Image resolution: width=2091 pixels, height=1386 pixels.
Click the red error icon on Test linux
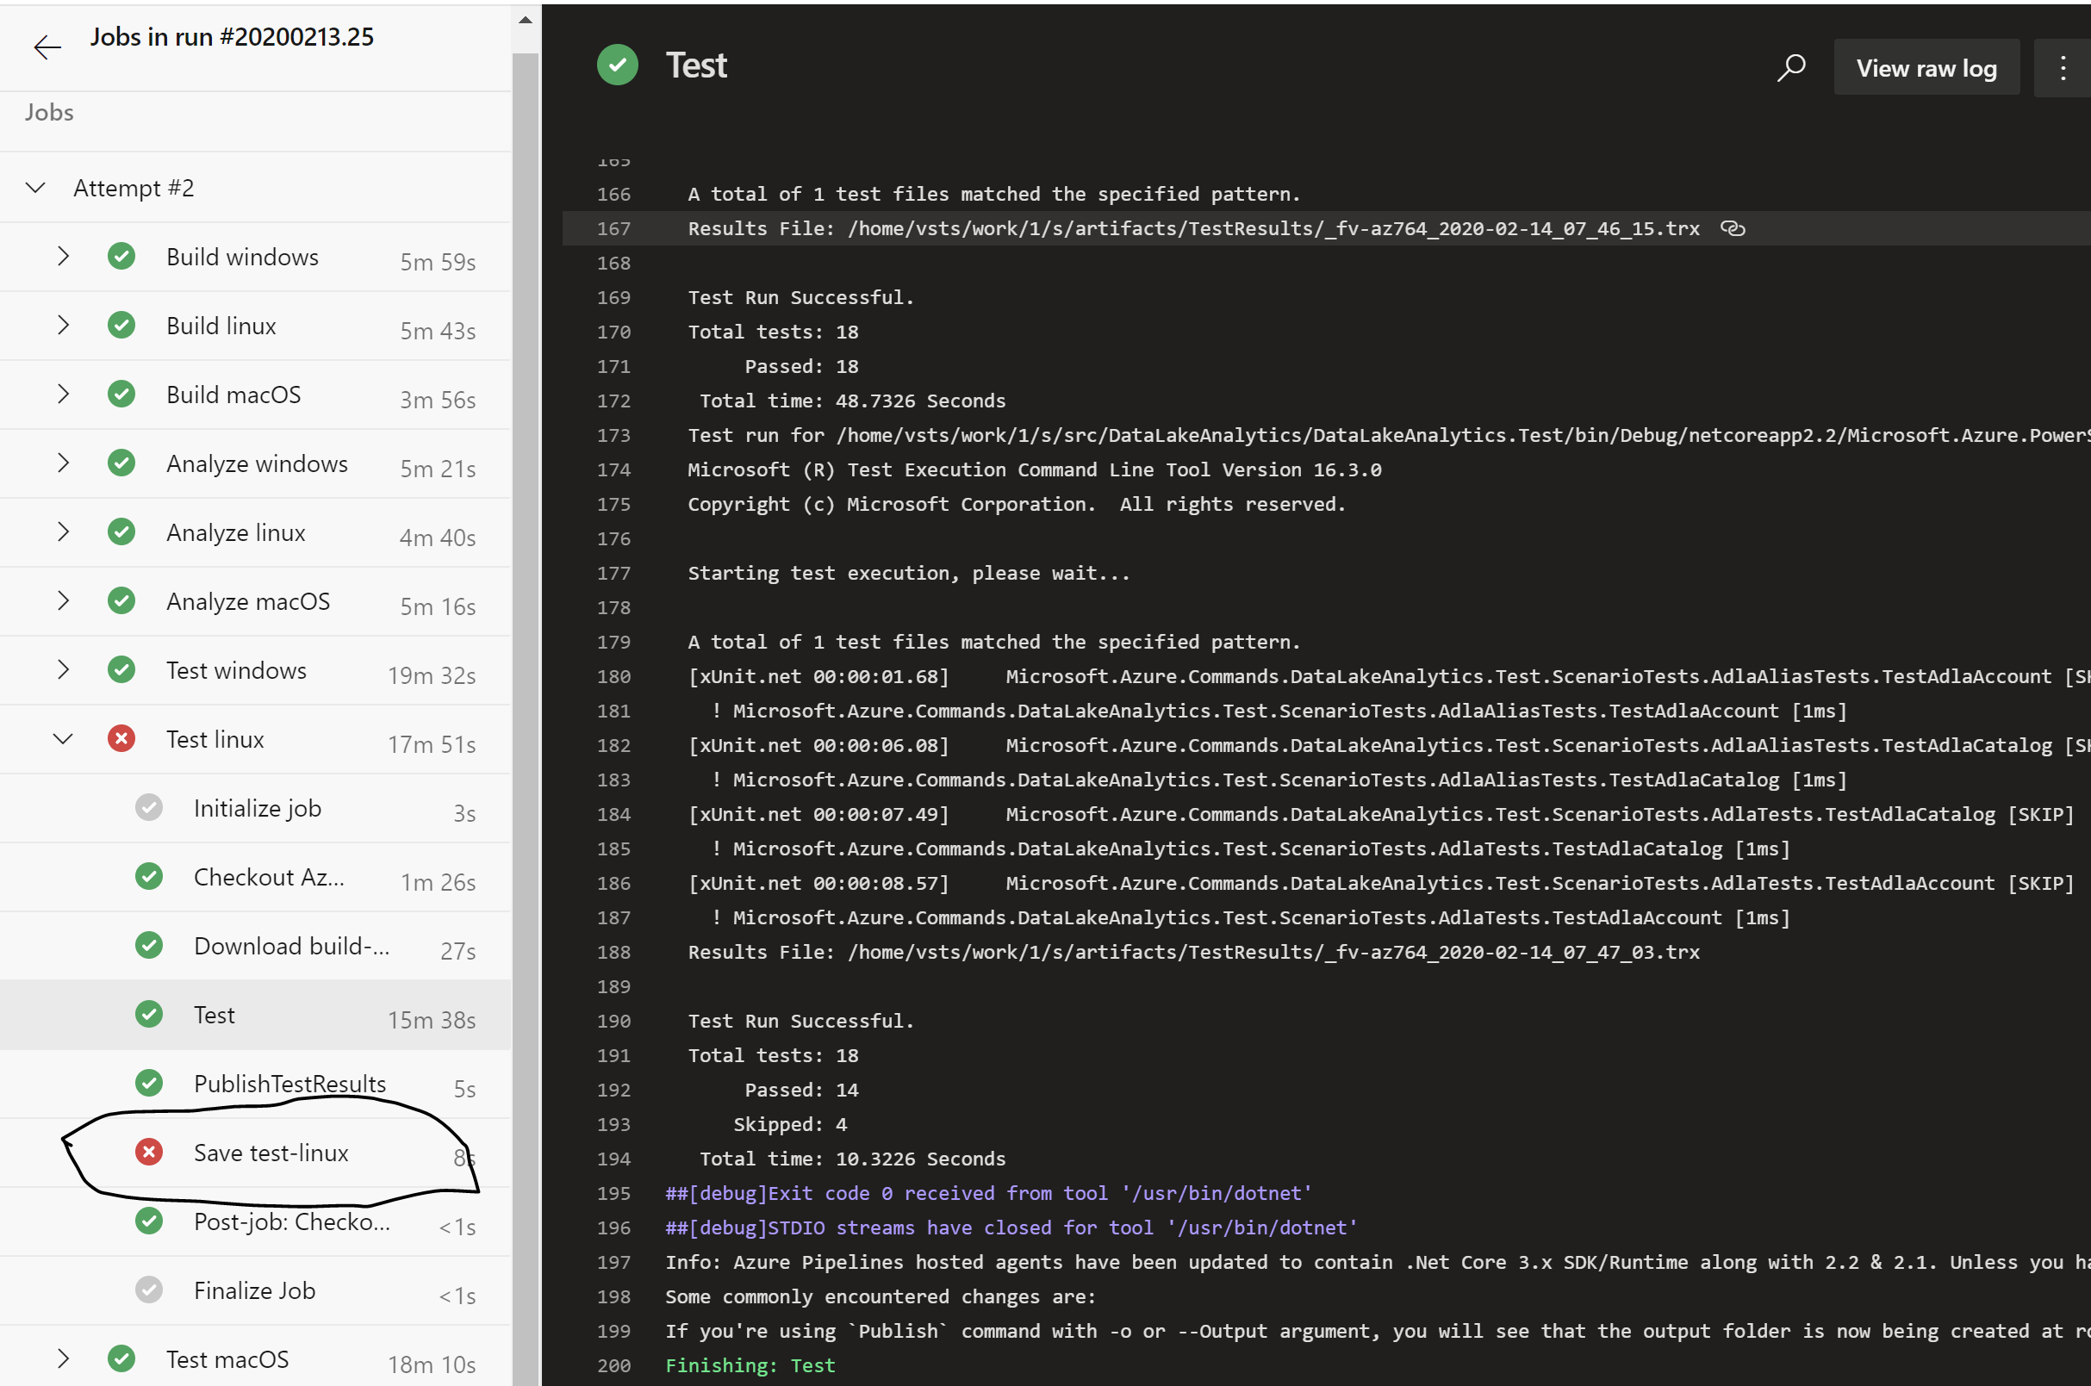tap(121, 738)
